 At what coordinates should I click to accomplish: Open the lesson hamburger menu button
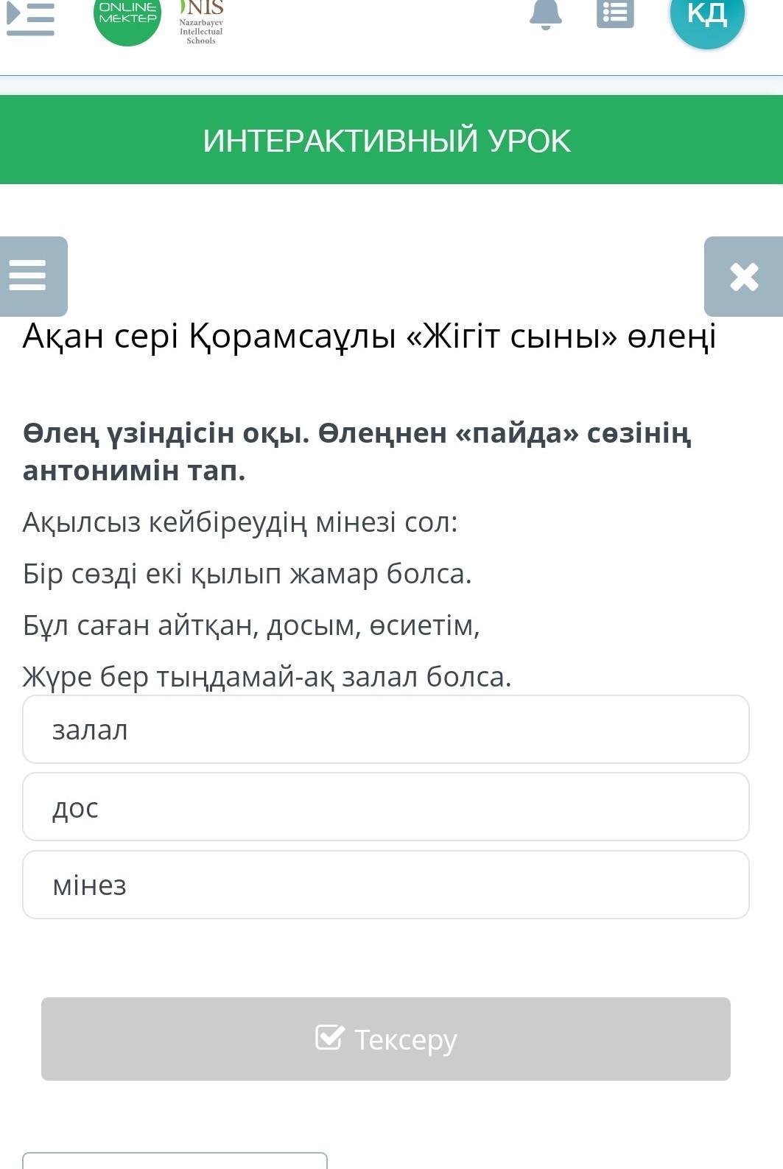tap(32, 276)
